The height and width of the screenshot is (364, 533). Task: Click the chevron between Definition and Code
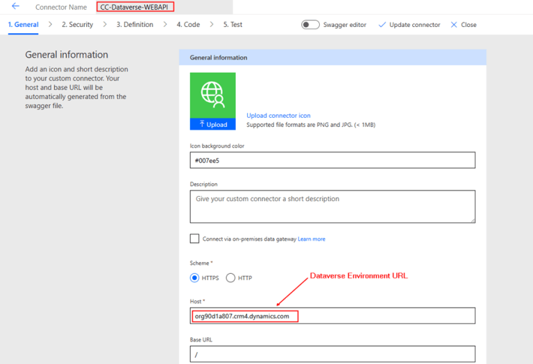click(165, 24)
